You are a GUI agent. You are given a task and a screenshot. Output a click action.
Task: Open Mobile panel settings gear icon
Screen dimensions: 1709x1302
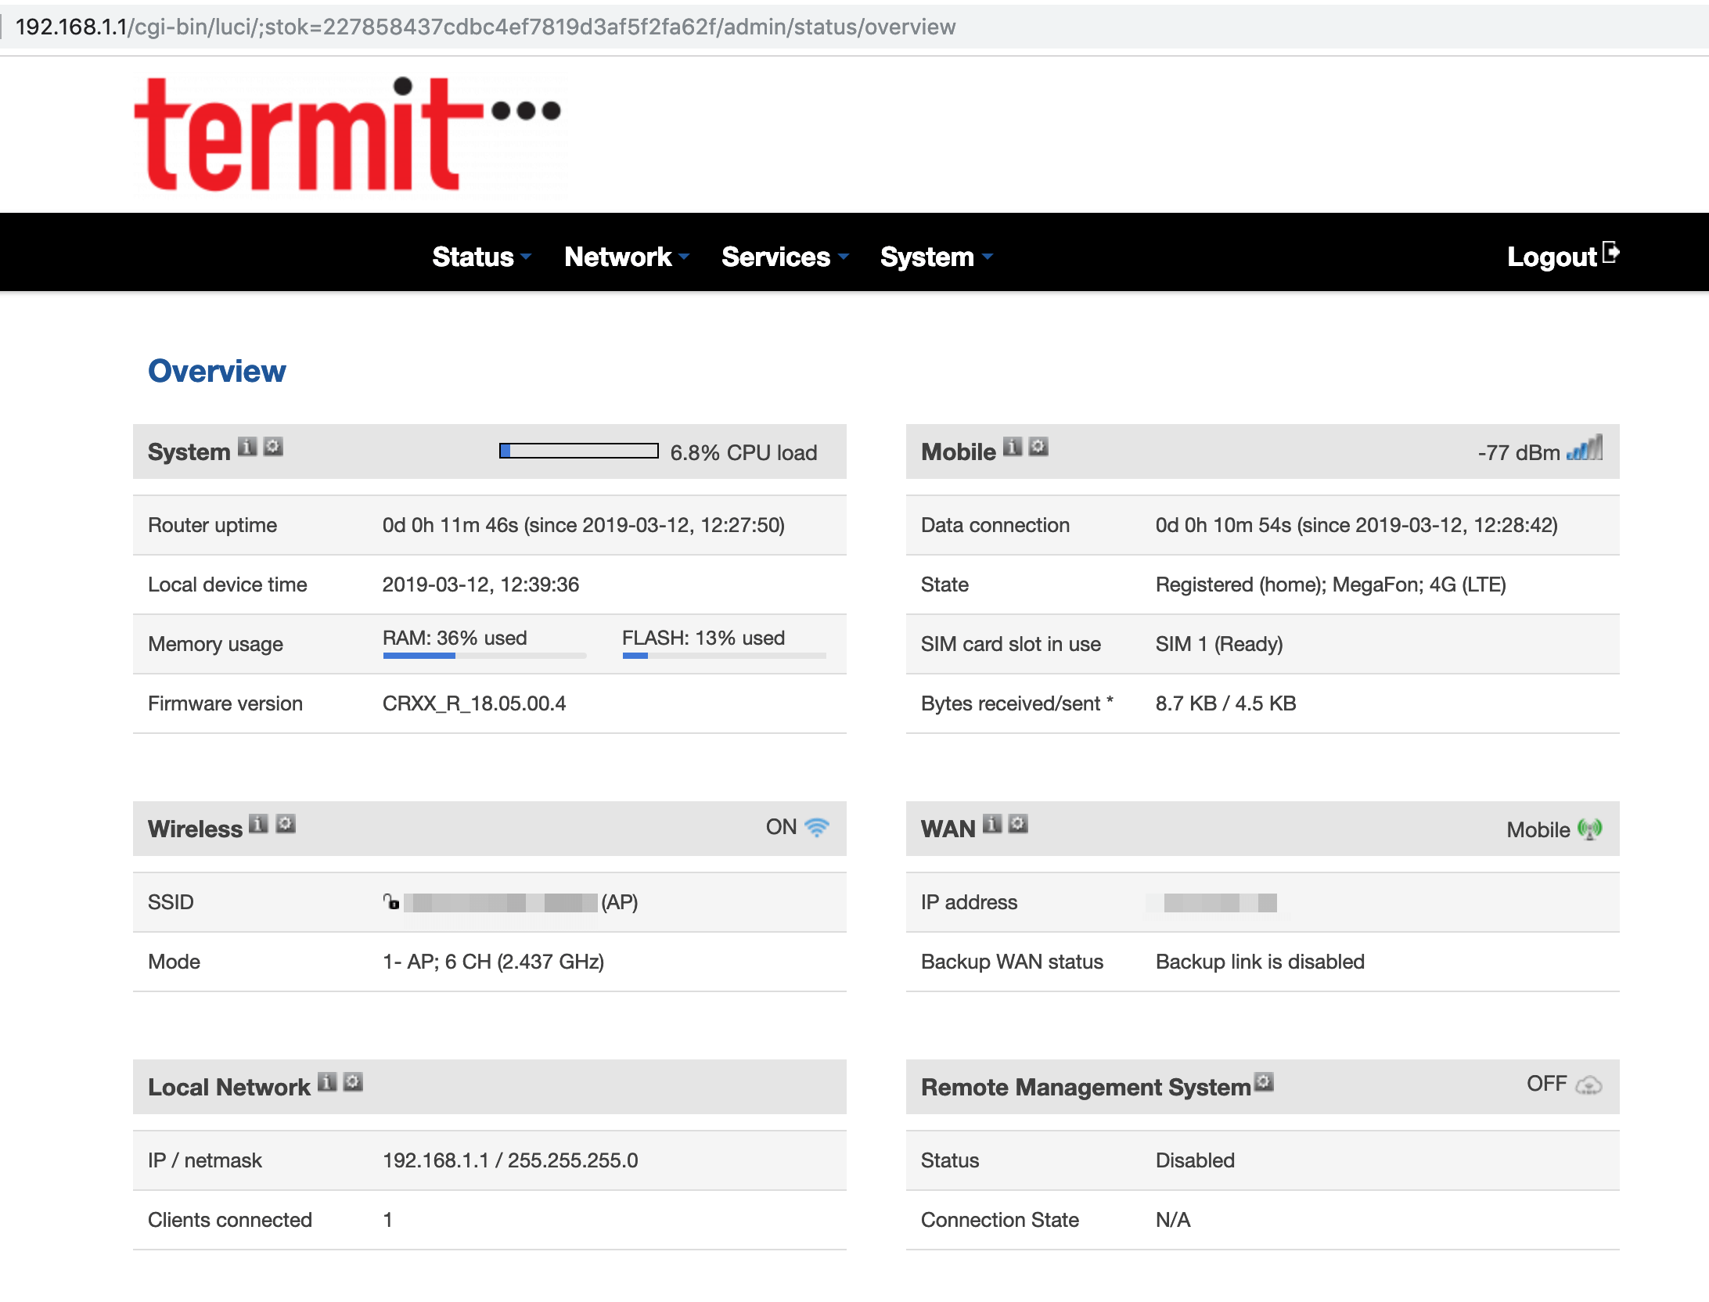pos(1038,447)
